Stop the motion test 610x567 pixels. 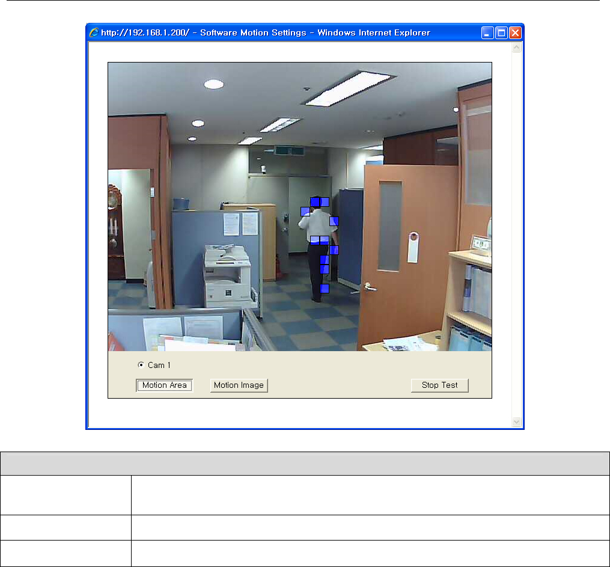tap(439, 385)
